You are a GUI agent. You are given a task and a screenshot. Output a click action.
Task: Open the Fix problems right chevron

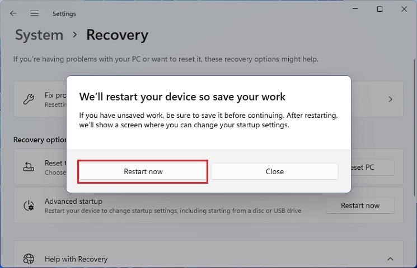(390, 99)
